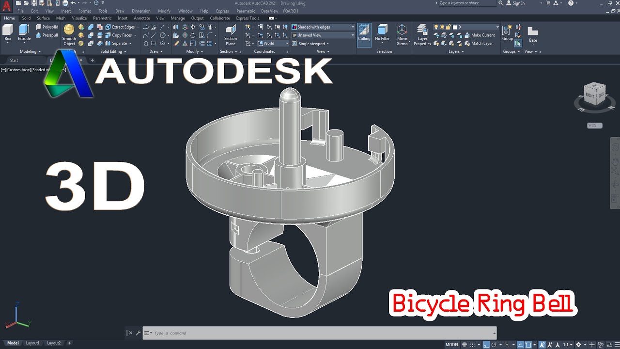The width and height of the screenshot is (620, 349).
Task: Toggle snap mode in status bar
Action: (x=473, y=344)
